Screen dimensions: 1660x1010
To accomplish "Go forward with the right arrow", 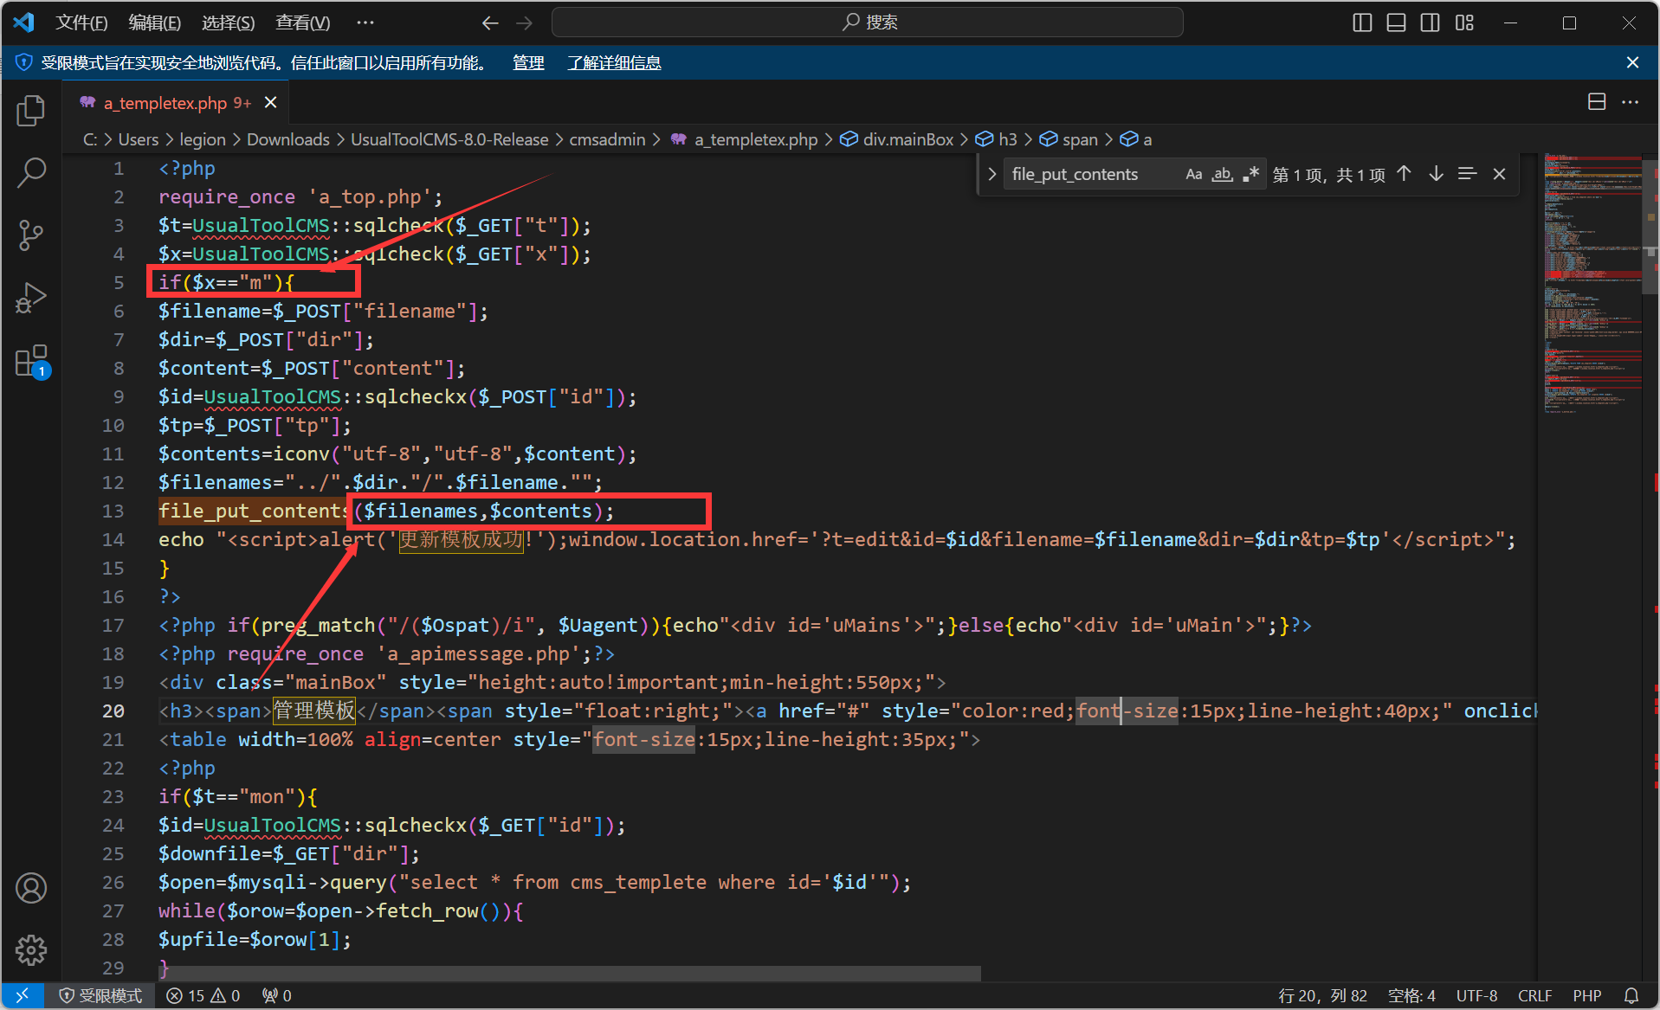I will 525,23.
